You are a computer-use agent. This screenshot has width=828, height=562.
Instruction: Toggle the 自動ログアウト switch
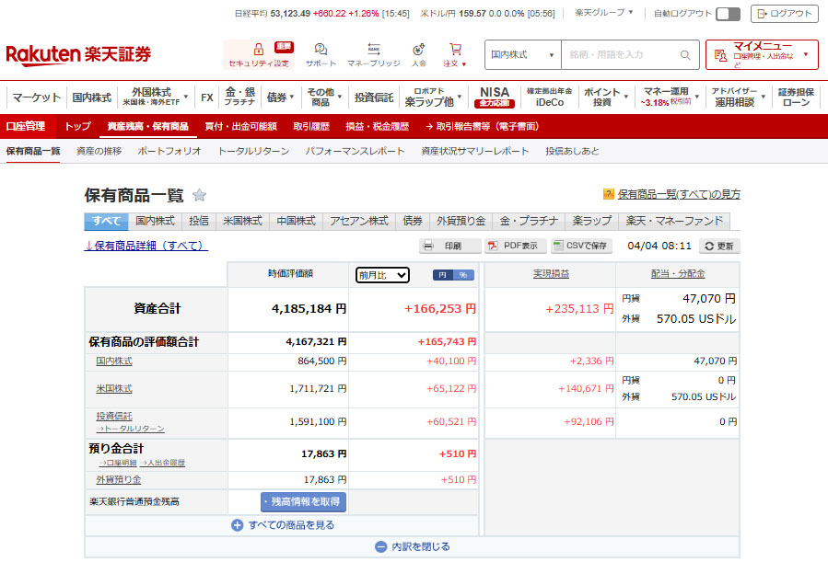coord(728,14)
